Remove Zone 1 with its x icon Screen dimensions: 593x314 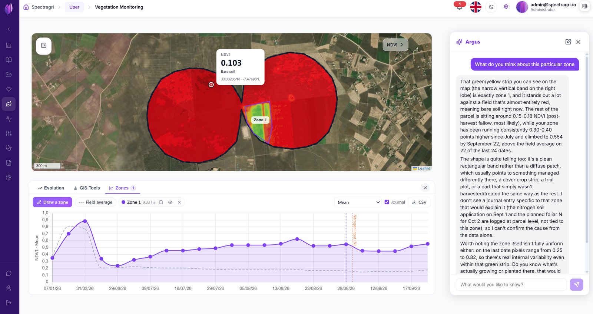pos(179,202)
